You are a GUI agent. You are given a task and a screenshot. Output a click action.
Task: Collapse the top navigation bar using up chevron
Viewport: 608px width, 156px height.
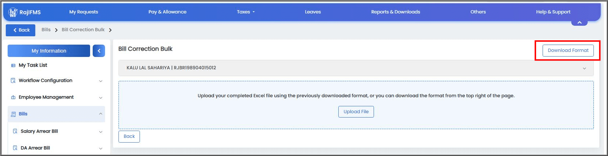(579, 22)
